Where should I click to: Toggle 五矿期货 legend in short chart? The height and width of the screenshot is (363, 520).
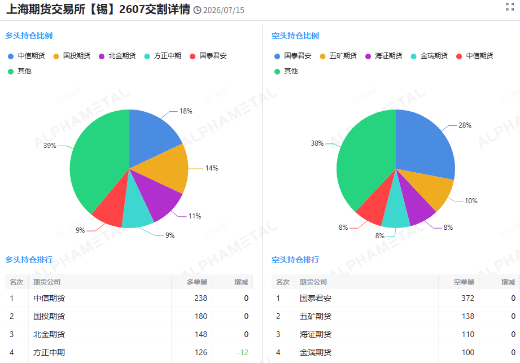click(x=338, y=56)
